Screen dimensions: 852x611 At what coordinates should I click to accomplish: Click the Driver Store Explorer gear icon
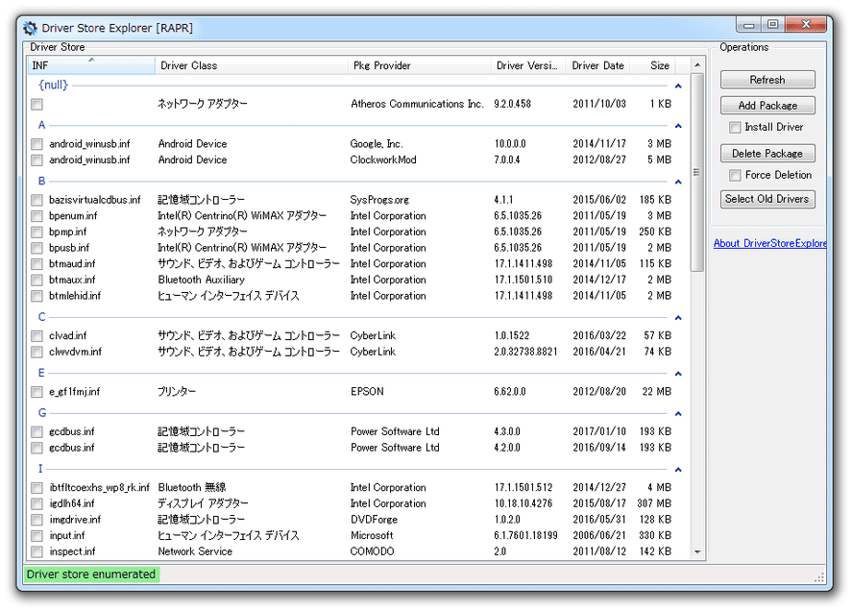(30, 28)
